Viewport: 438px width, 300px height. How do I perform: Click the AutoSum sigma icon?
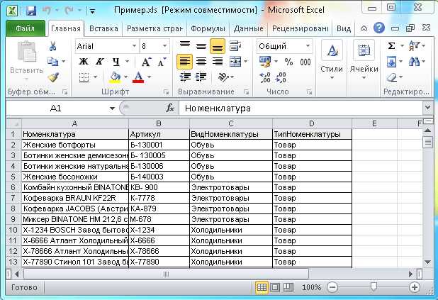point(392,46)
